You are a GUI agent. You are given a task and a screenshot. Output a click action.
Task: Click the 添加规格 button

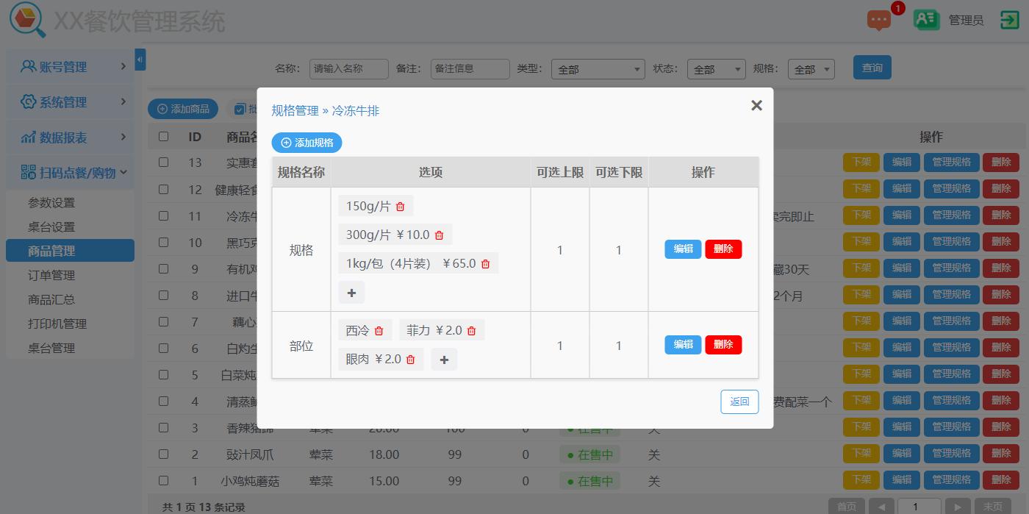click(x=306, y=143)
